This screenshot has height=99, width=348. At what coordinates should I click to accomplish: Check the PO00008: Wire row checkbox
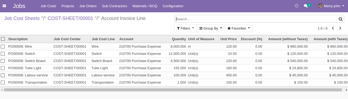pyautogui.click(x=3, y=47)
